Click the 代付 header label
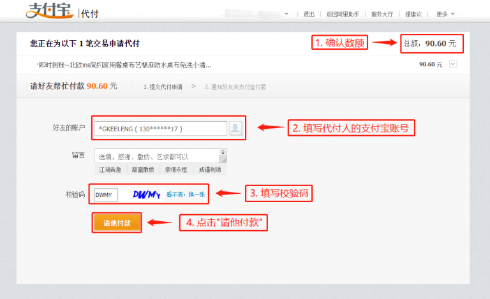The height and width of the screenshot is (299, 490). (x=90, y=13)
